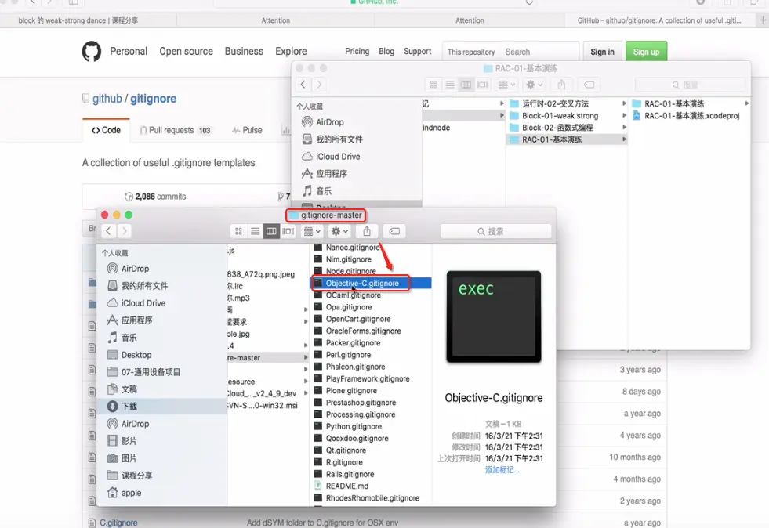This screenshot has height=528, width=769.
Task: Expand re-master folder in middle column
Action: pyautogui.click(x=306, y=358)
